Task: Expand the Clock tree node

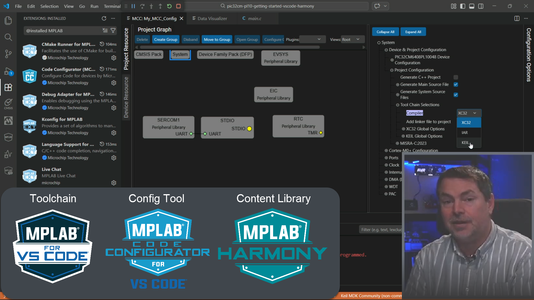Action: pyautogui.click(x=386, y=165)
